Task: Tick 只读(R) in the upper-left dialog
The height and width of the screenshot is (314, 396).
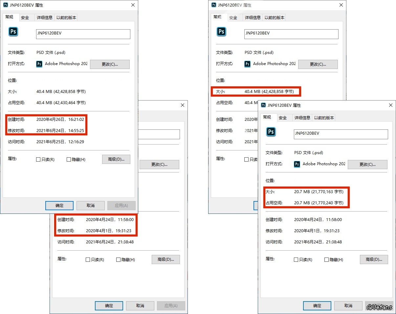Action: click(x=38, y=160)
